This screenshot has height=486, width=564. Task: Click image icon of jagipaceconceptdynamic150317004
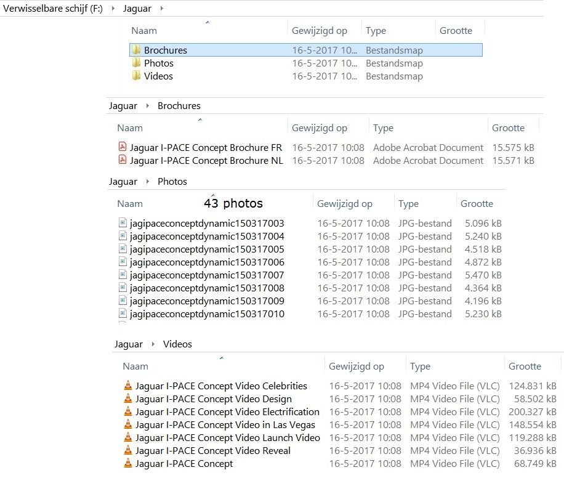click(123, 236)
